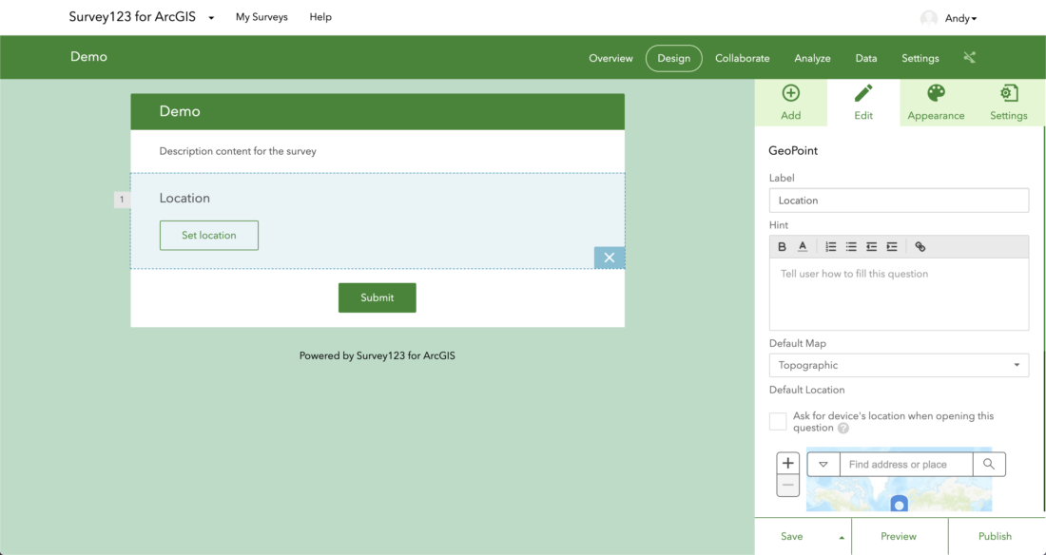Open Settings in the green navigation bar
The width and height of the screenshot is (1046, 555).
pos(920,58)
